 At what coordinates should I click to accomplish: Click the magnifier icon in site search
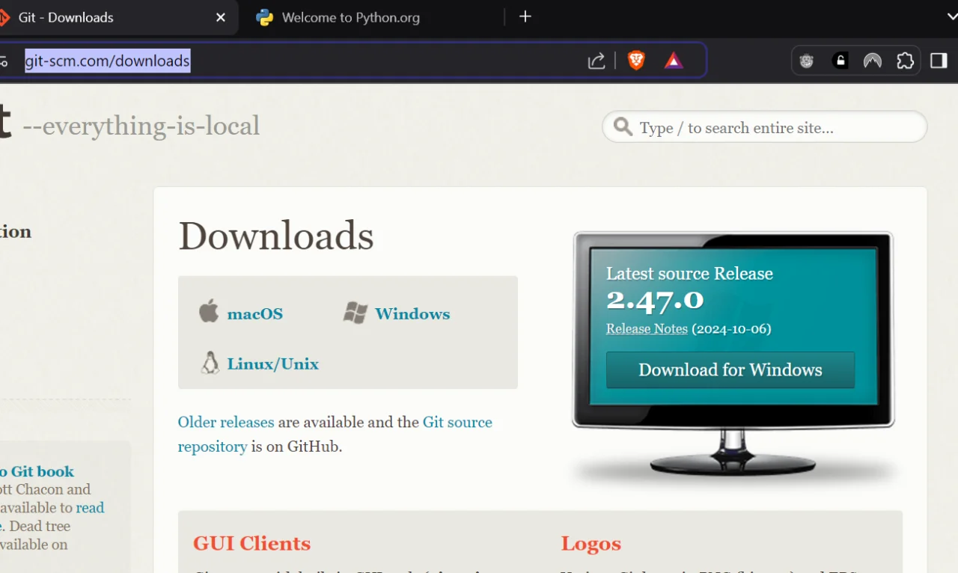tap(623, 126)
